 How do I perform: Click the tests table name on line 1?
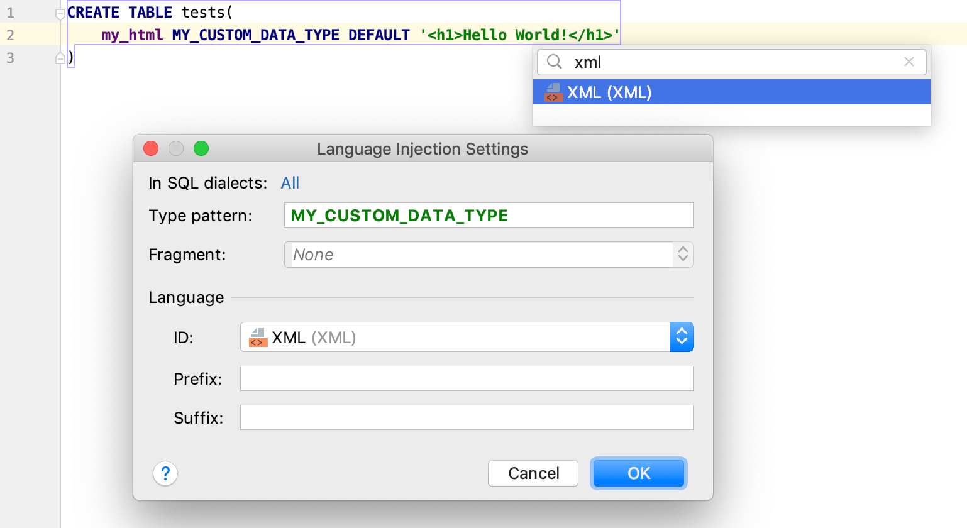click(x=204, y=13)
